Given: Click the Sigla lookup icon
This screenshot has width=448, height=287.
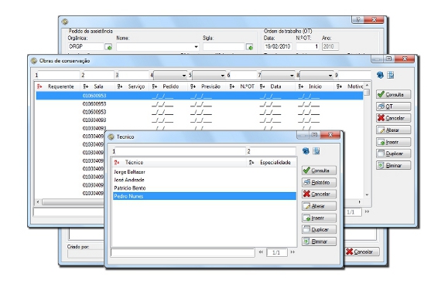Looking at the screenshot, I should [249, 47].
